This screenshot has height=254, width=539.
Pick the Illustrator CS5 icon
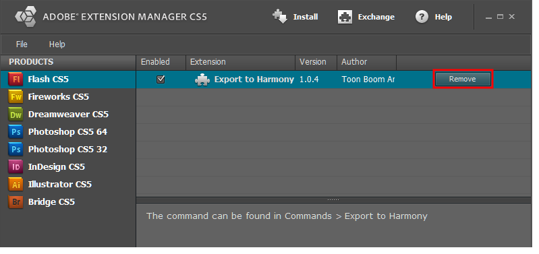point(16,185)
